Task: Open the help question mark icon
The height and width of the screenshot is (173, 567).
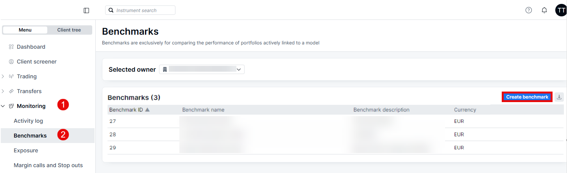Action: point(529,10)
